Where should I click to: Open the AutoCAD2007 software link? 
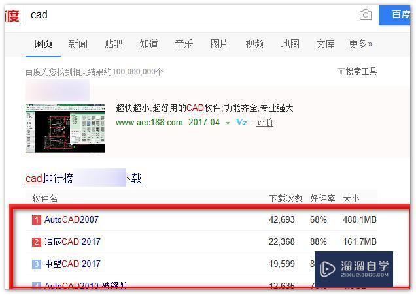click(71, 219)
